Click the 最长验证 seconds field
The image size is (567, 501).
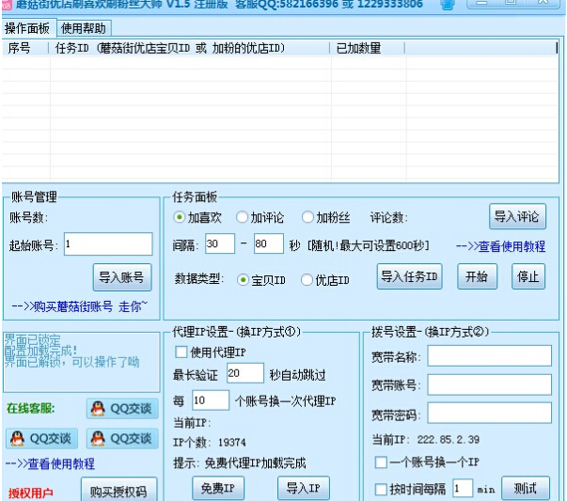(x=245, y=373)
